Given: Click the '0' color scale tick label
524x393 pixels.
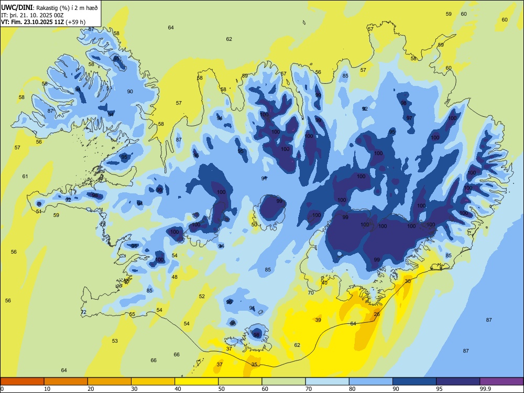Looking at the screenshot, I should pyautogui.click(x=2, y=389).
